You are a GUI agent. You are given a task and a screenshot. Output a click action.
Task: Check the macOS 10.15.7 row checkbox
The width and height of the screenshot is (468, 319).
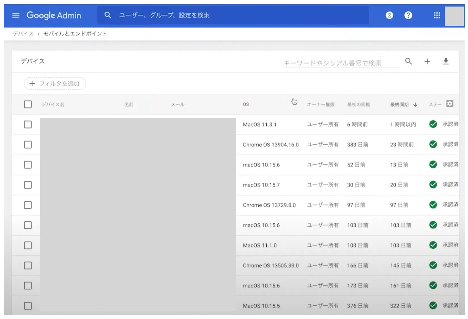coord(28,185)
